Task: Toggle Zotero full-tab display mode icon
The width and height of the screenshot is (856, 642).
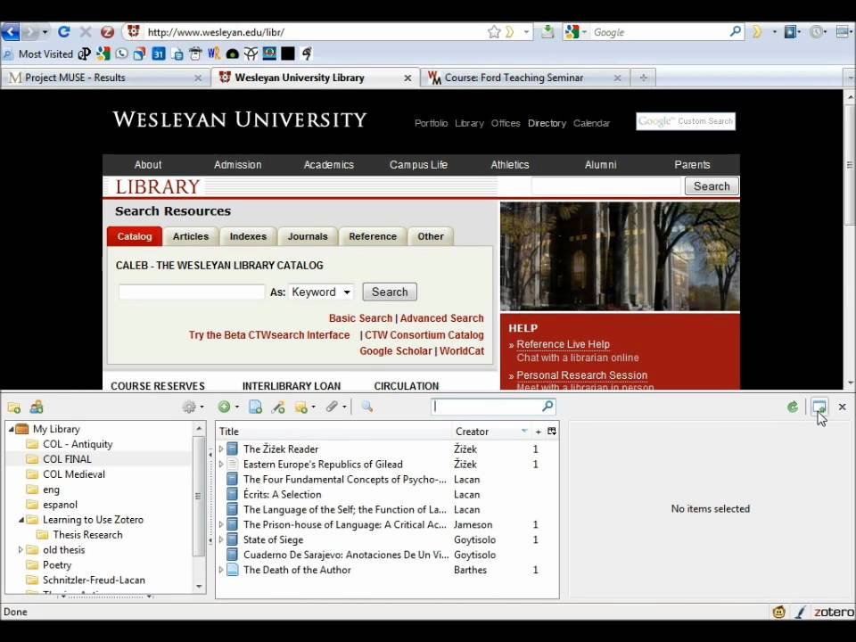Action: (x=819, y=407)
